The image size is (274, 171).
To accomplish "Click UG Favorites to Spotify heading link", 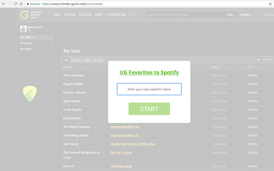I will click(x=149, y=72).
